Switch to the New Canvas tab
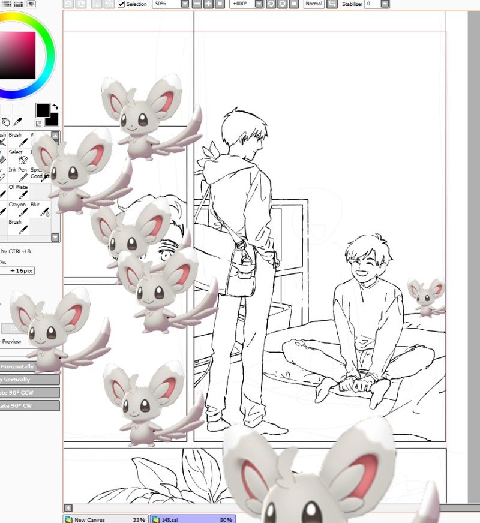 [x=106, y=519]
